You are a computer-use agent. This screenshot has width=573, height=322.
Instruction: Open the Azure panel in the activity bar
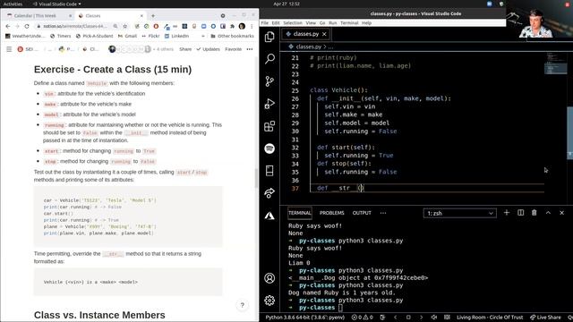click(269, 216)
